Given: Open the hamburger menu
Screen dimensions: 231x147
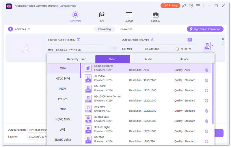Looking at the screenshot, I should tap(198, 6).
